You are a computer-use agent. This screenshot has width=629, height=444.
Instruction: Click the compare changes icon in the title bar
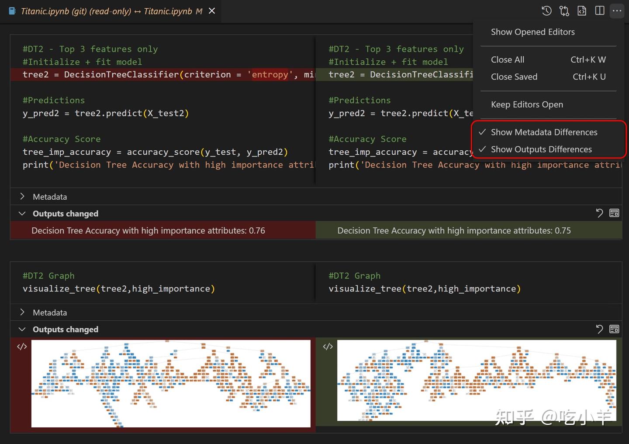pyautogui.click(x=564, y=11)
